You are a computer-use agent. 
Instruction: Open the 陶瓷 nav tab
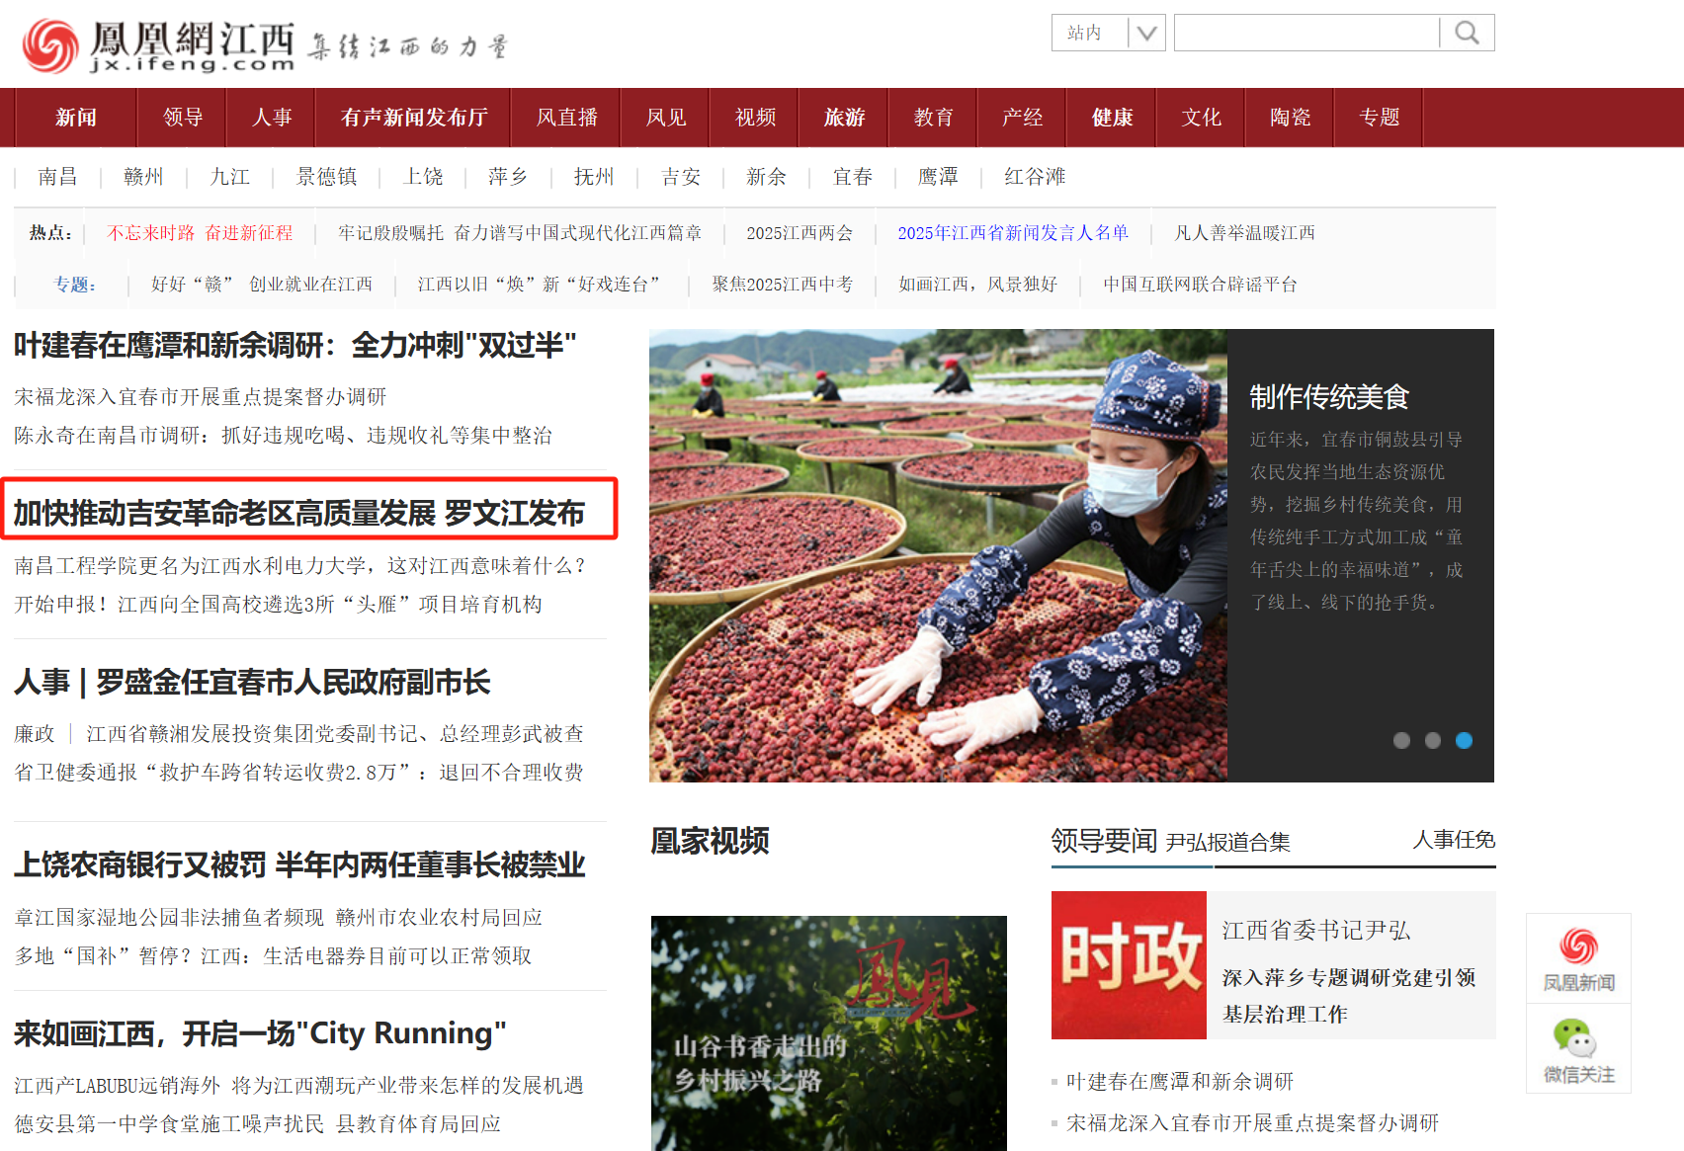pos(1291,118)
